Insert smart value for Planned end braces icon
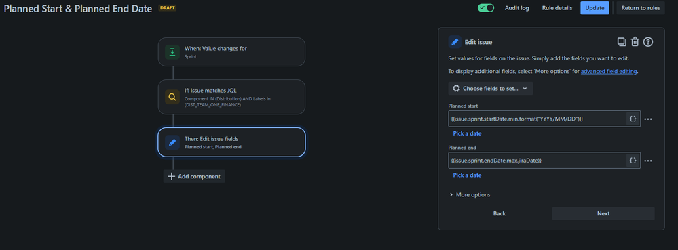678x250 pixels. pyautogui.click(x=633, y=160)
